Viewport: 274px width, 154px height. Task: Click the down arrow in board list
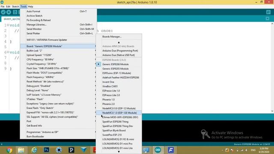(119, 152)
